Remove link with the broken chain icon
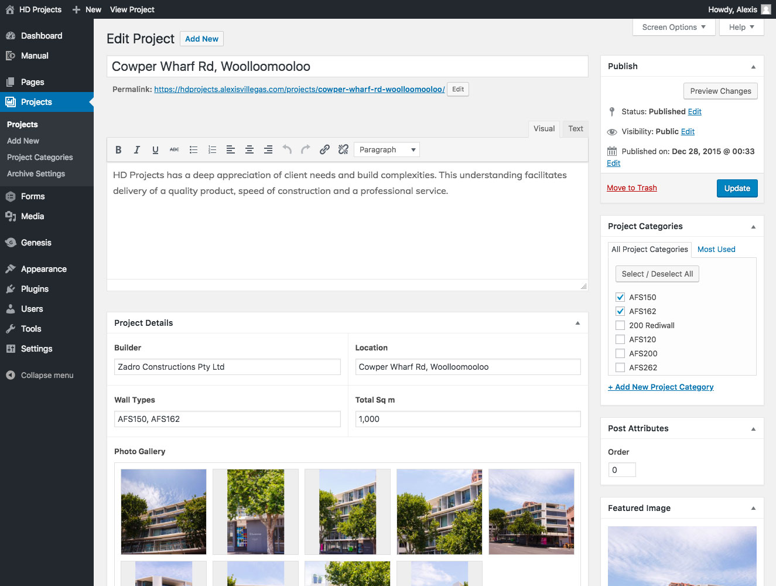 343,150
